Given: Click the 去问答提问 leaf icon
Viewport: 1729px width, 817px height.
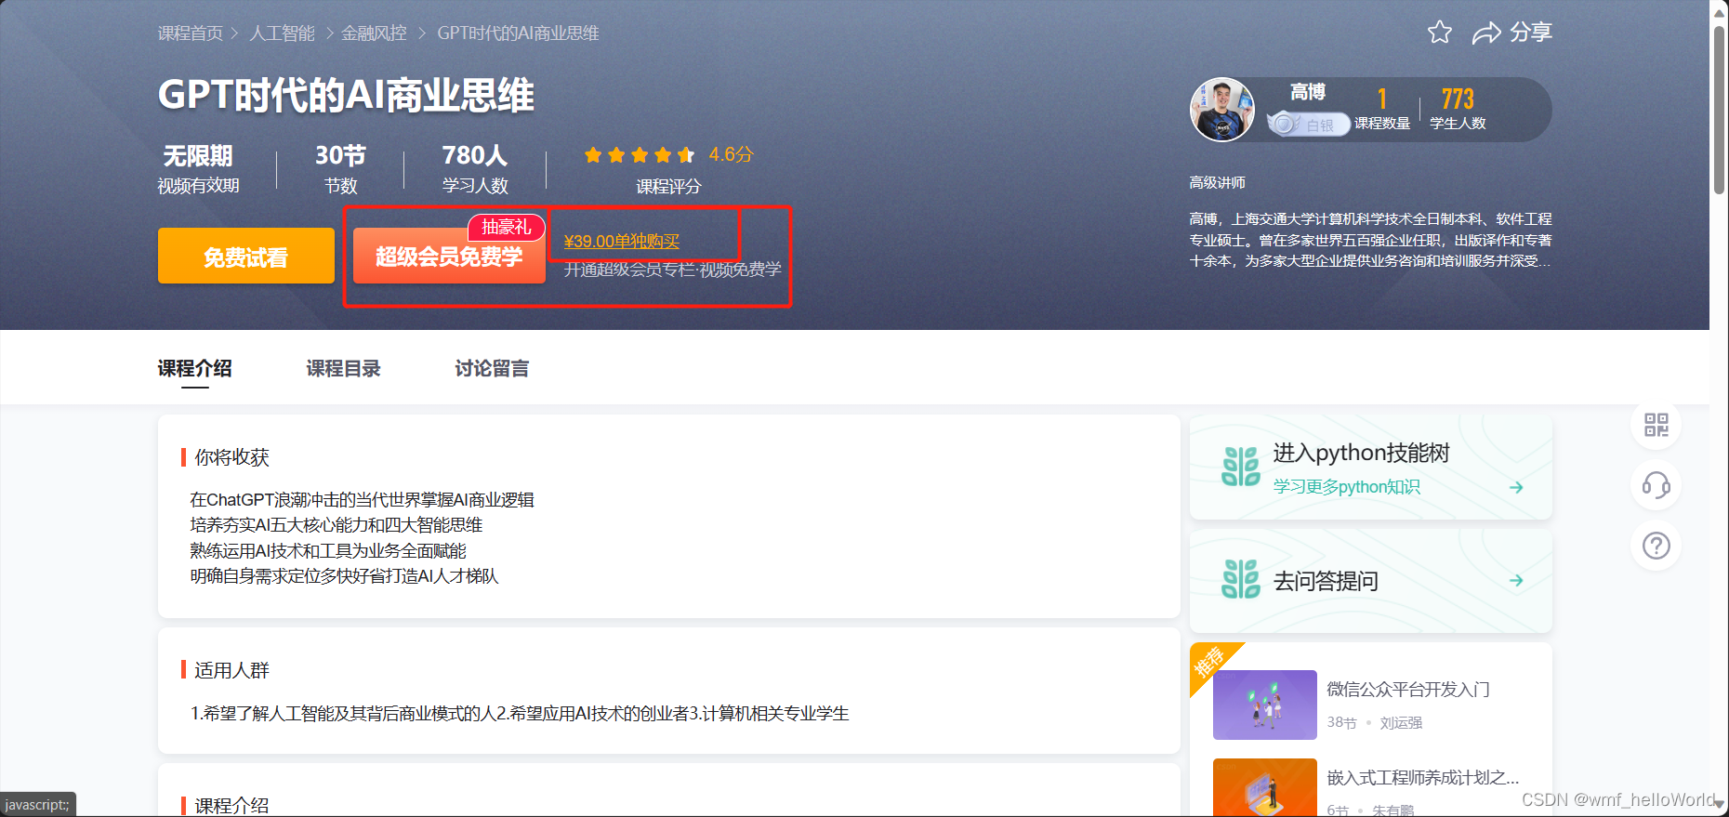Looking at the screenshot, I should (x=1241, y=579).
